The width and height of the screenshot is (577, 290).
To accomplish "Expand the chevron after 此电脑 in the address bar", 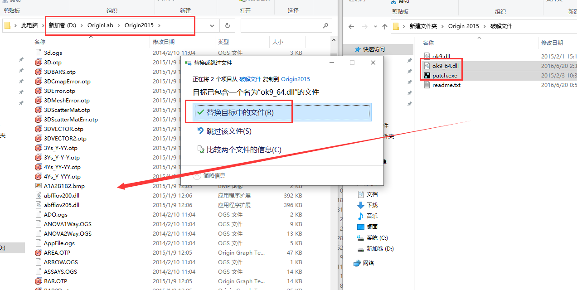I will point(44,25).
